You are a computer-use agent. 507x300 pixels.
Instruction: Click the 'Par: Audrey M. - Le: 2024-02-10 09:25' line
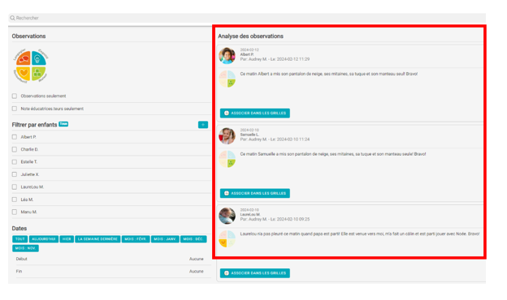click(275, 220)
